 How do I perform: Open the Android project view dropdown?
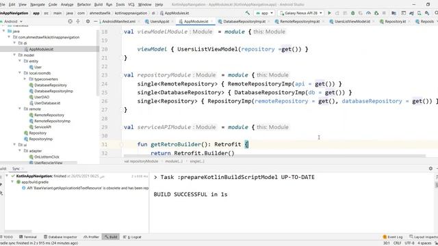coord(12,21)
